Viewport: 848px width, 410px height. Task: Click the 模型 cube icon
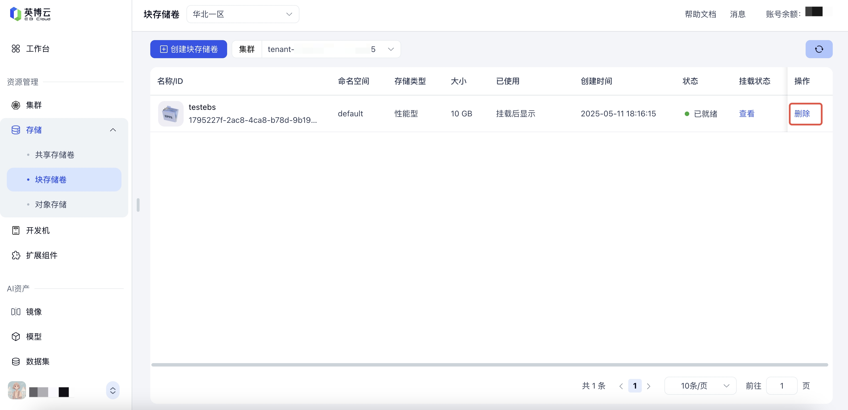[x=16, y=337]
